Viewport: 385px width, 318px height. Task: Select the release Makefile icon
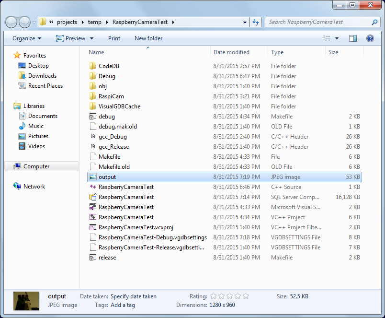coord(93,258)
